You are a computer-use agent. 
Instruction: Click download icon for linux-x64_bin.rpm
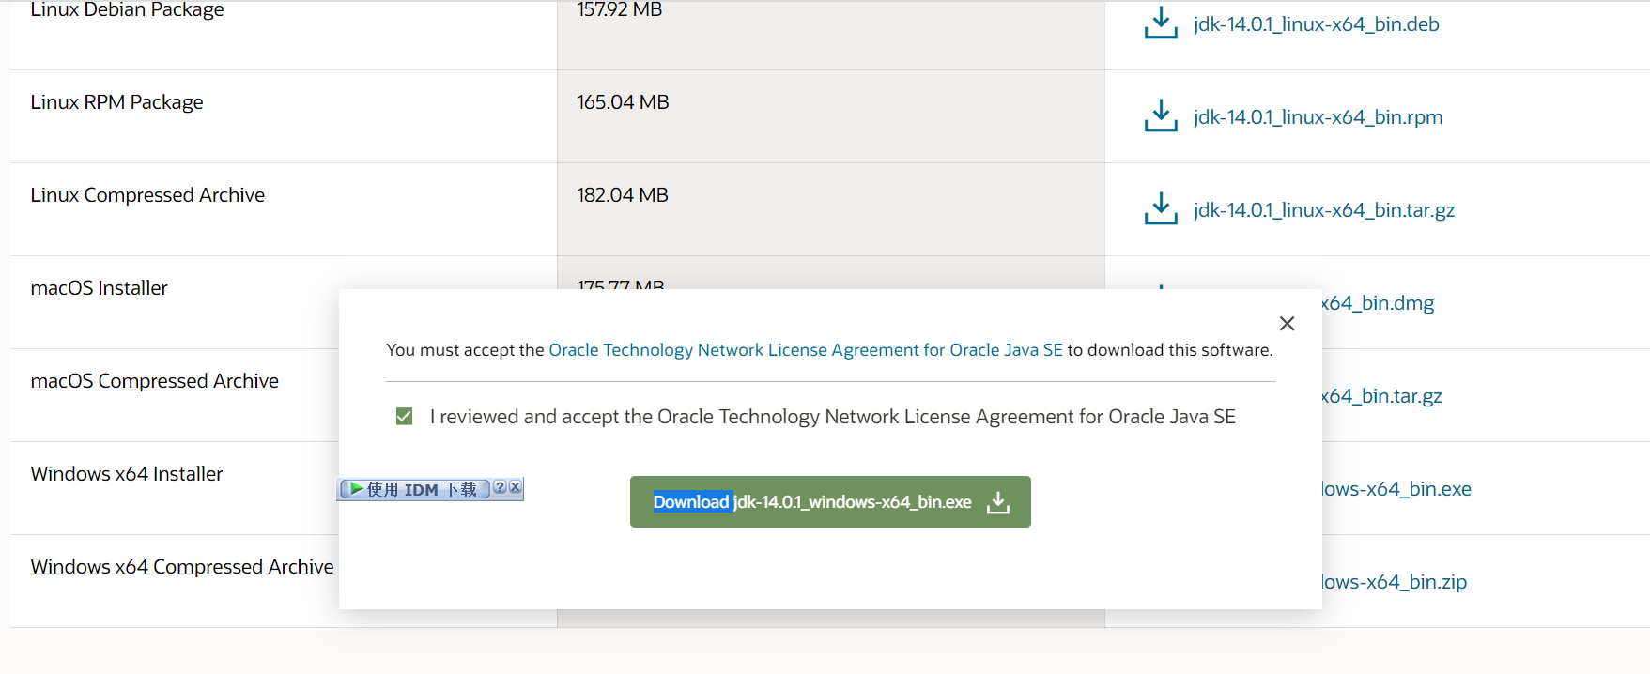pyautogui.click(x=1161, y=116)
